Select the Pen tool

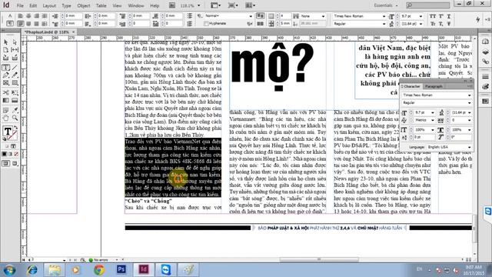[6, 75]
